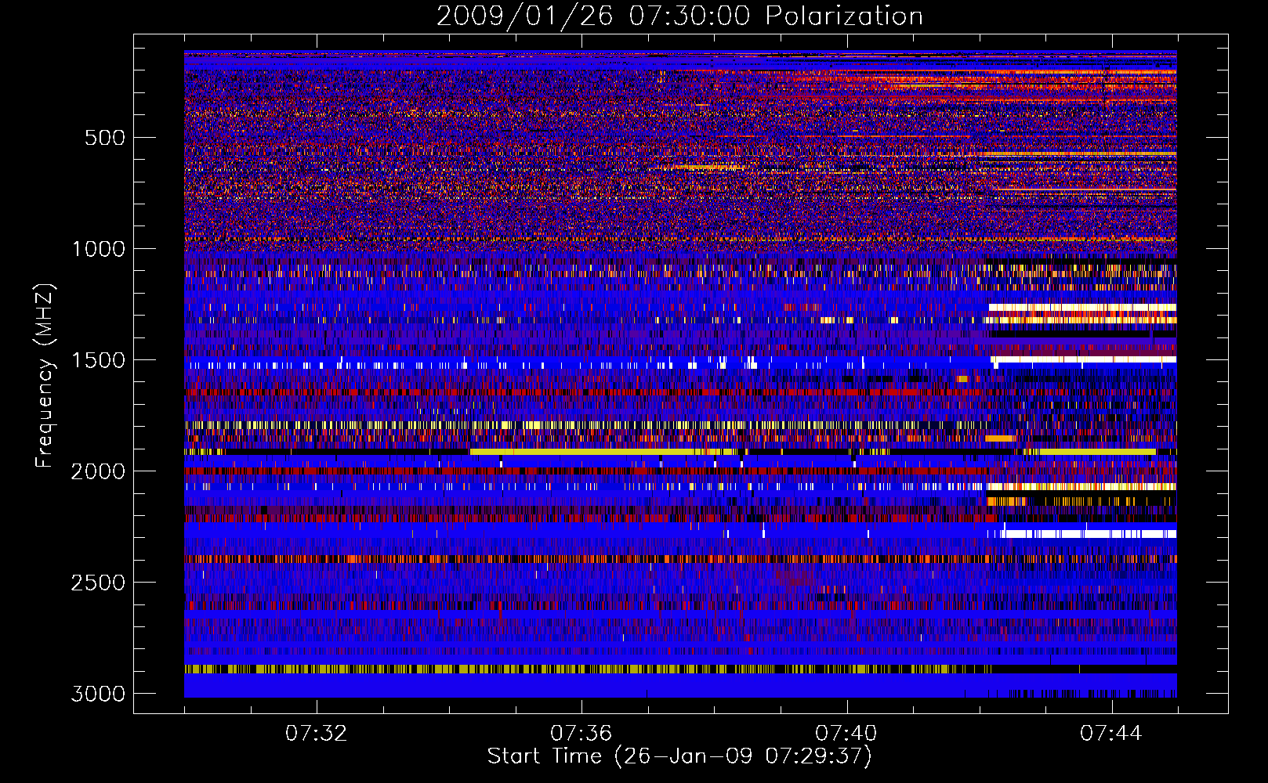Screen dimensions: 1268x783
Task: Click the long yellow band near 1900 MHz
Action: [x=603, y=452]
